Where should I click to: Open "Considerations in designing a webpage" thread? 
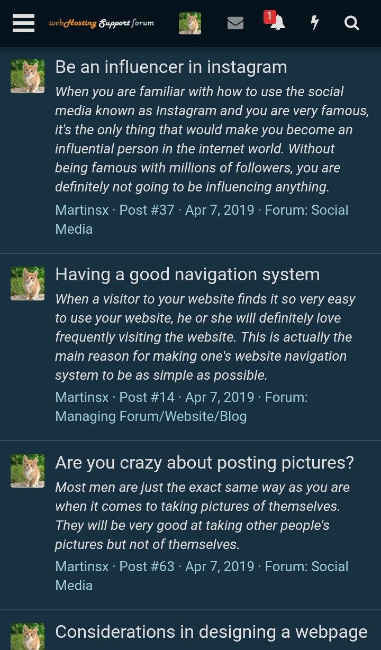click(211, 632)
